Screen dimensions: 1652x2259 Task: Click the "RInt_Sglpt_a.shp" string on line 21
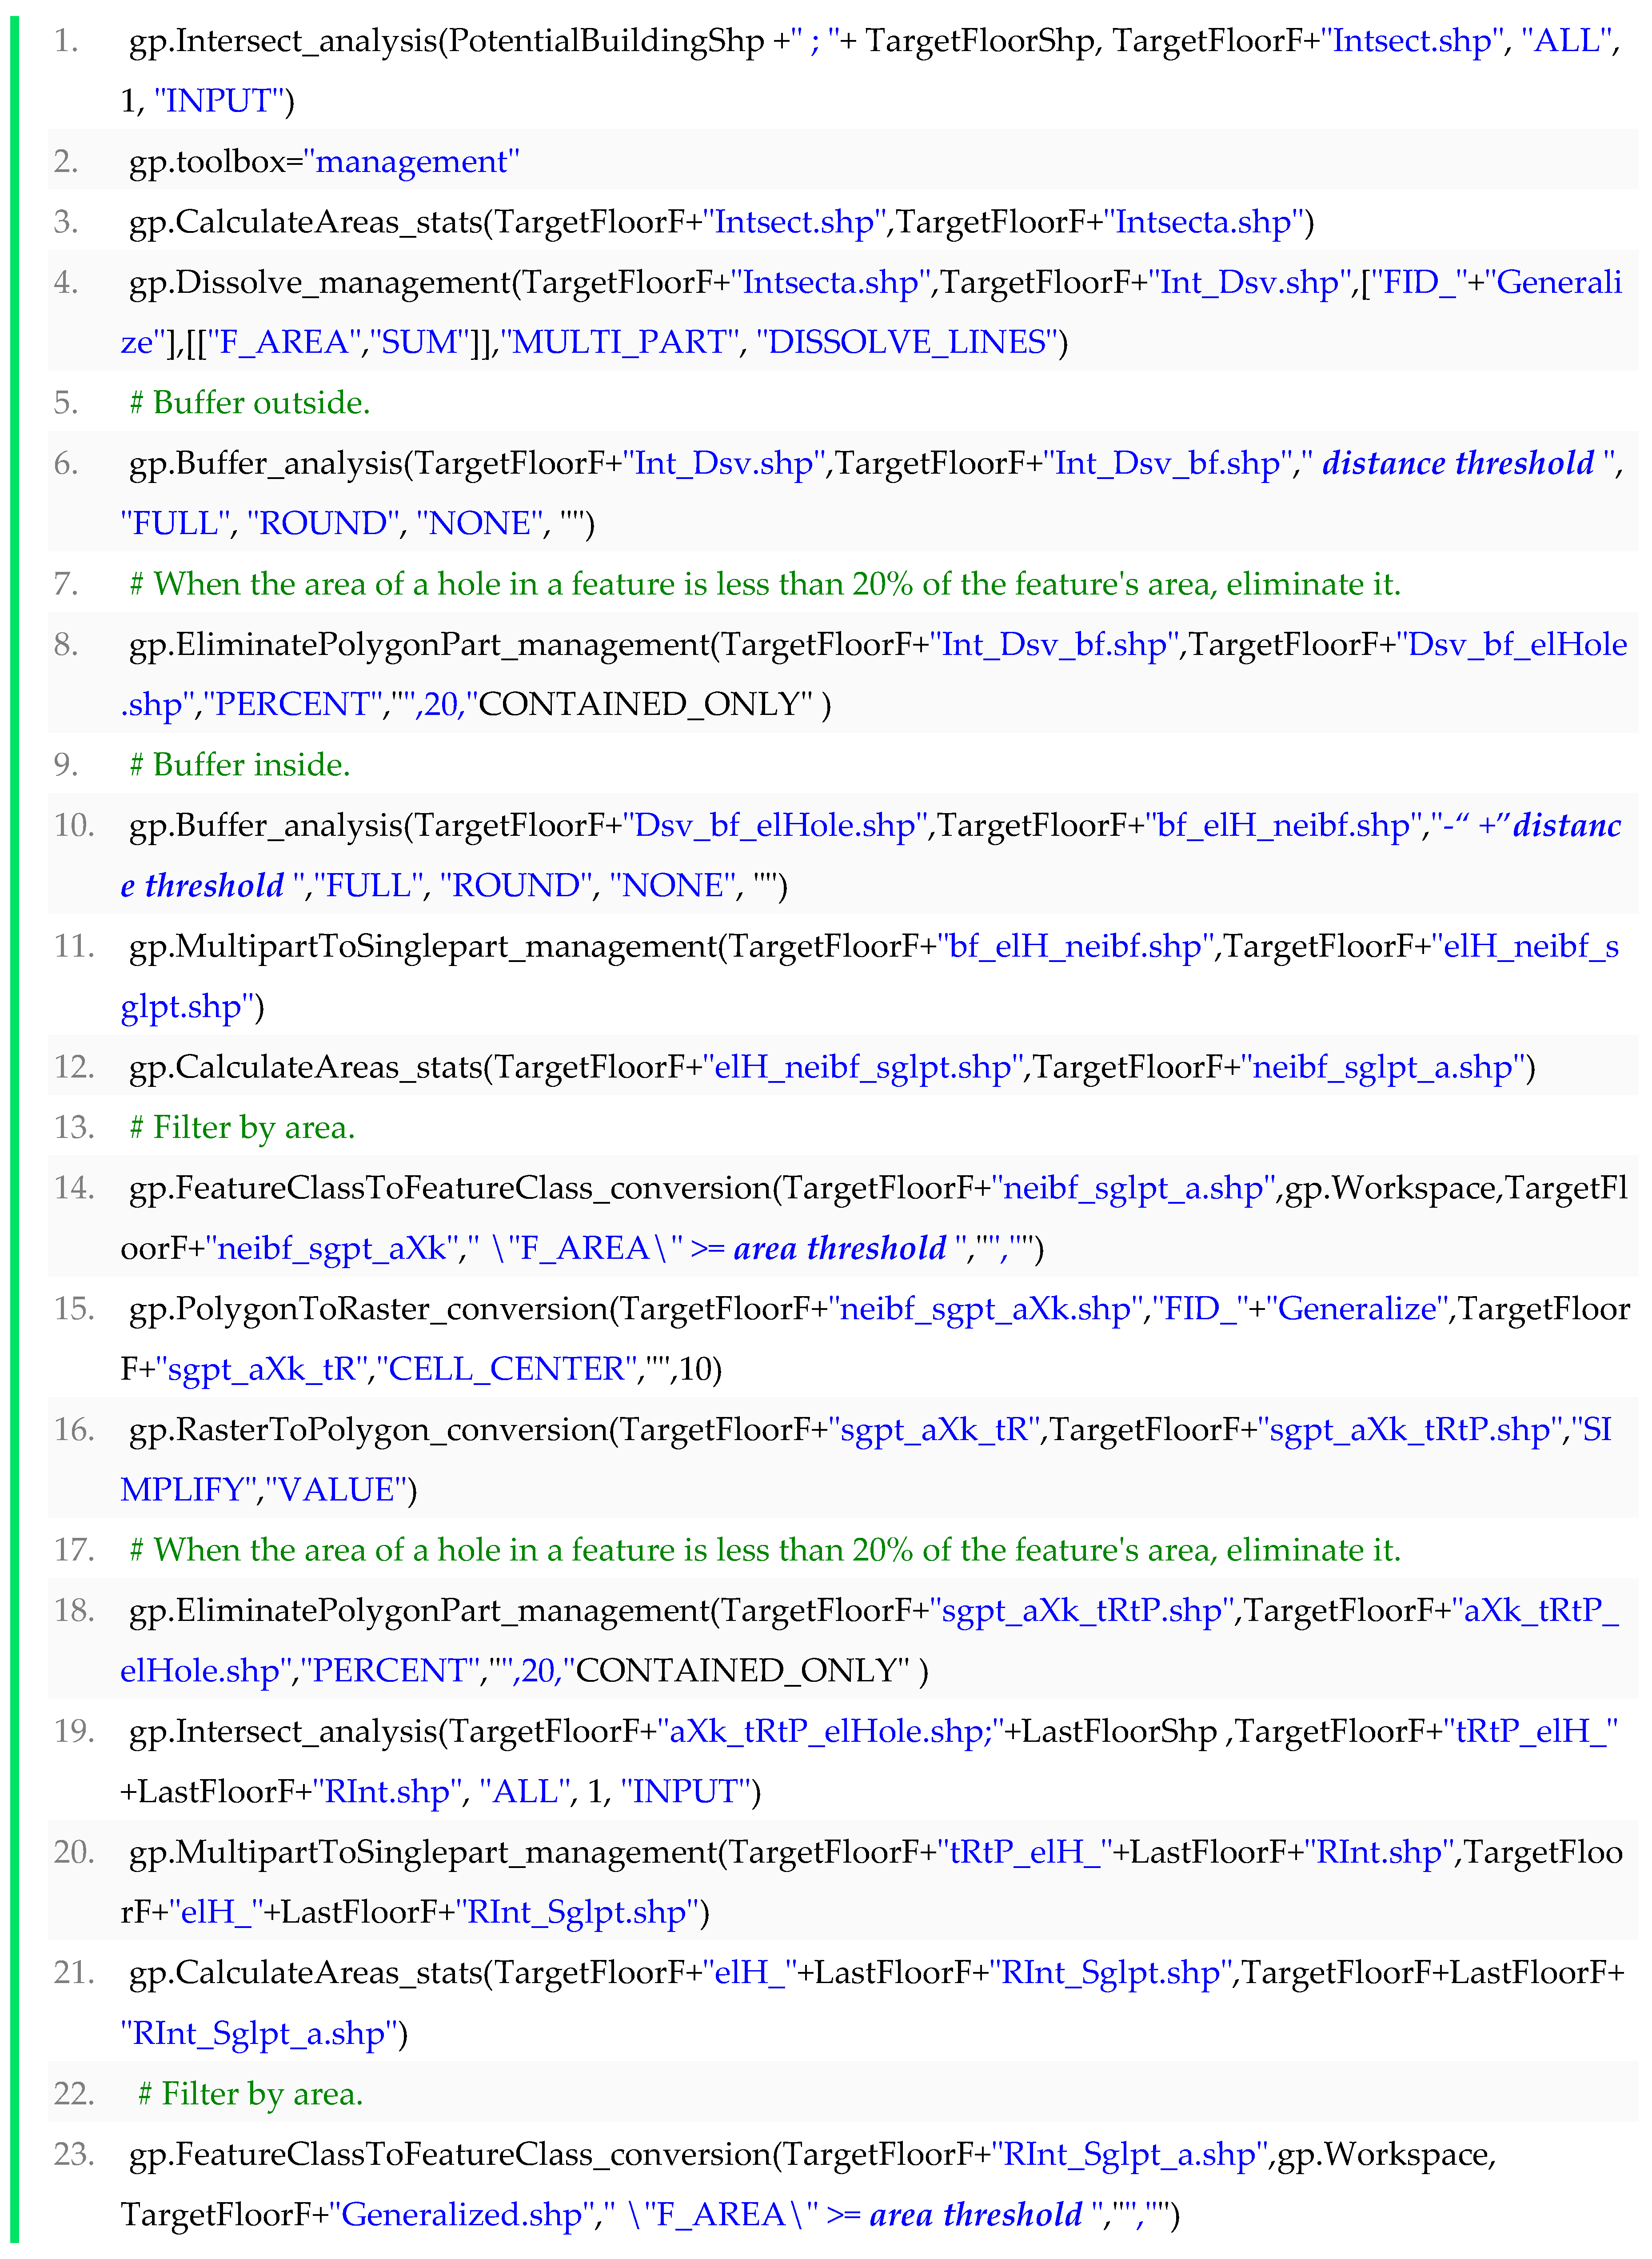tap(259, 2034)
